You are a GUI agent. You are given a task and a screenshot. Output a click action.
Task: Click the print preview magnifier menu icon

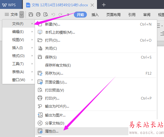click(40, 90)
